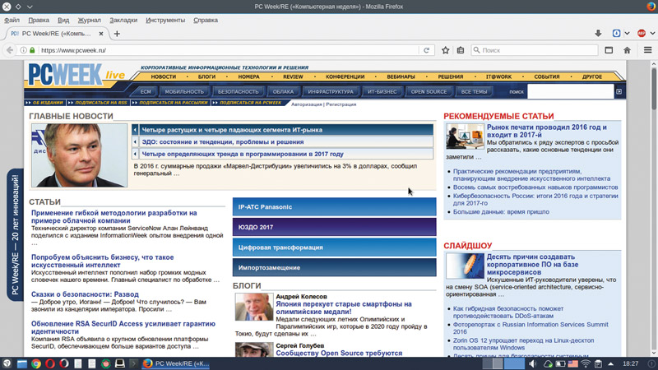Click the blue 1Password-style extension icon
The image size is (658, 370).
click(x=616, y=34)
